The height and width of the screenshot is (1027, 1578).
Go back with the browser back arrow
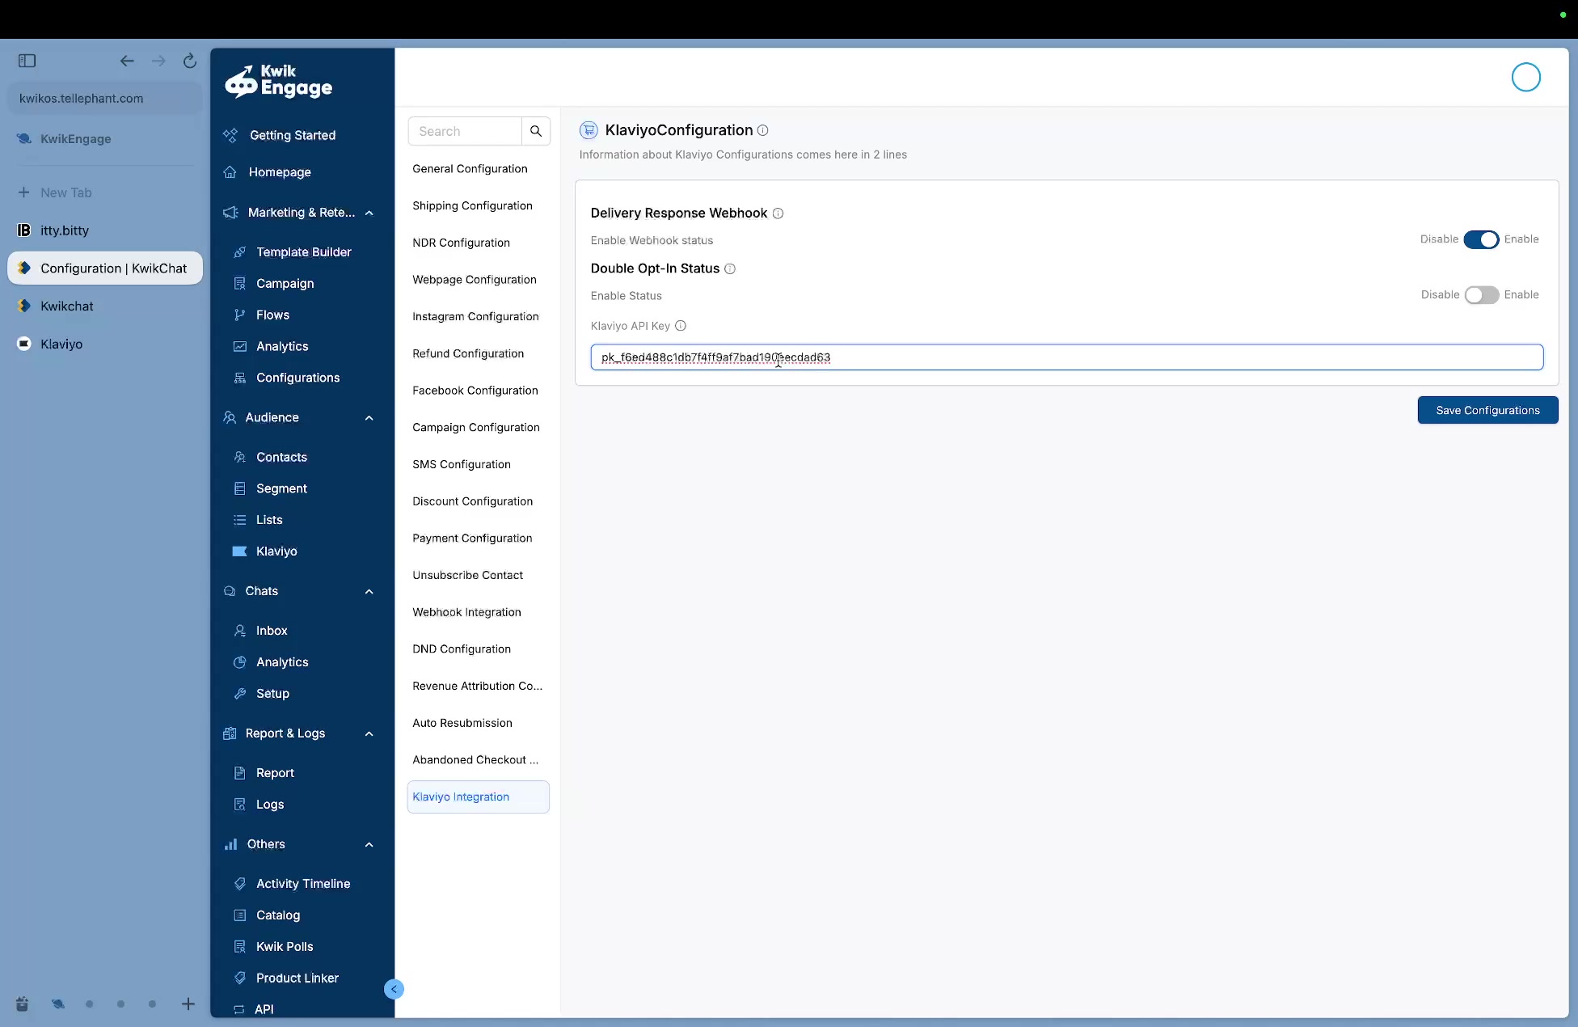[x=127, y=61]
